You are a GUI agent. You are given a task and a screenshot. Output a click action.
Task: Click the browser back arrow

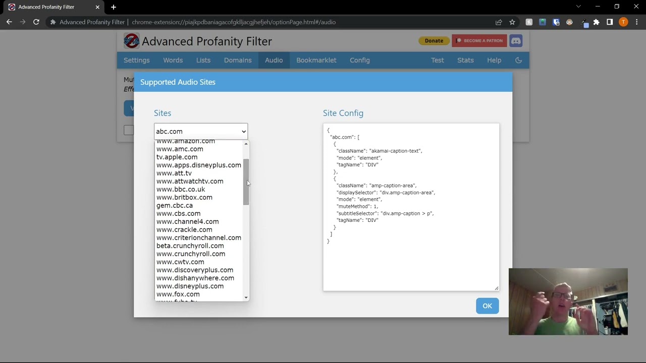(9, 22)
